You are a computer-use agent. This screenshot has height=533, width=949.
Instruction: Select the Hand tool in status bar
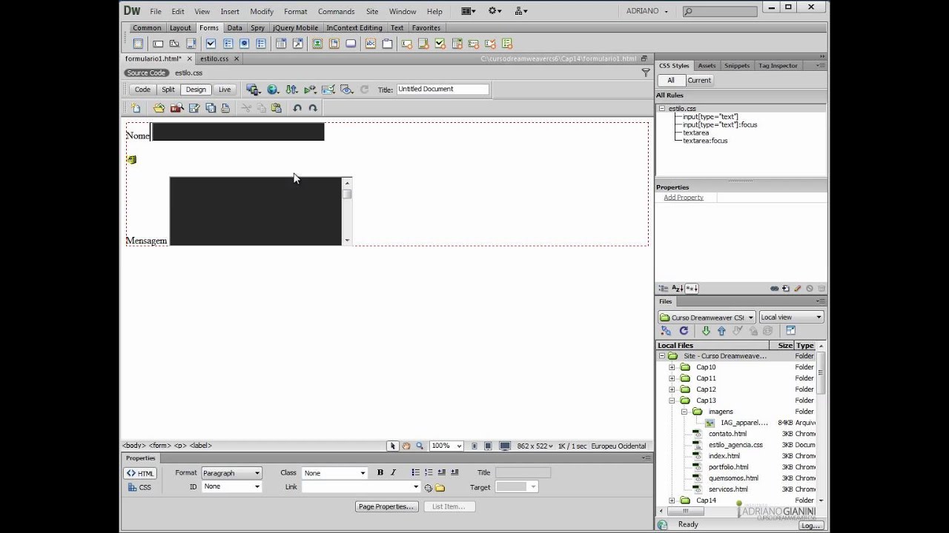406,446
